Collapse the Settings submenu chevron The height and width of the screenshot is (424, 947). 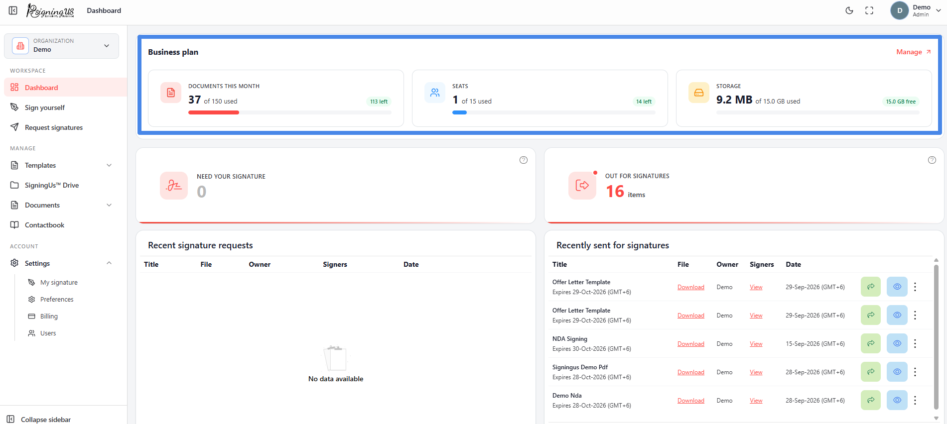pyautogui.click(x=109, y=263)
